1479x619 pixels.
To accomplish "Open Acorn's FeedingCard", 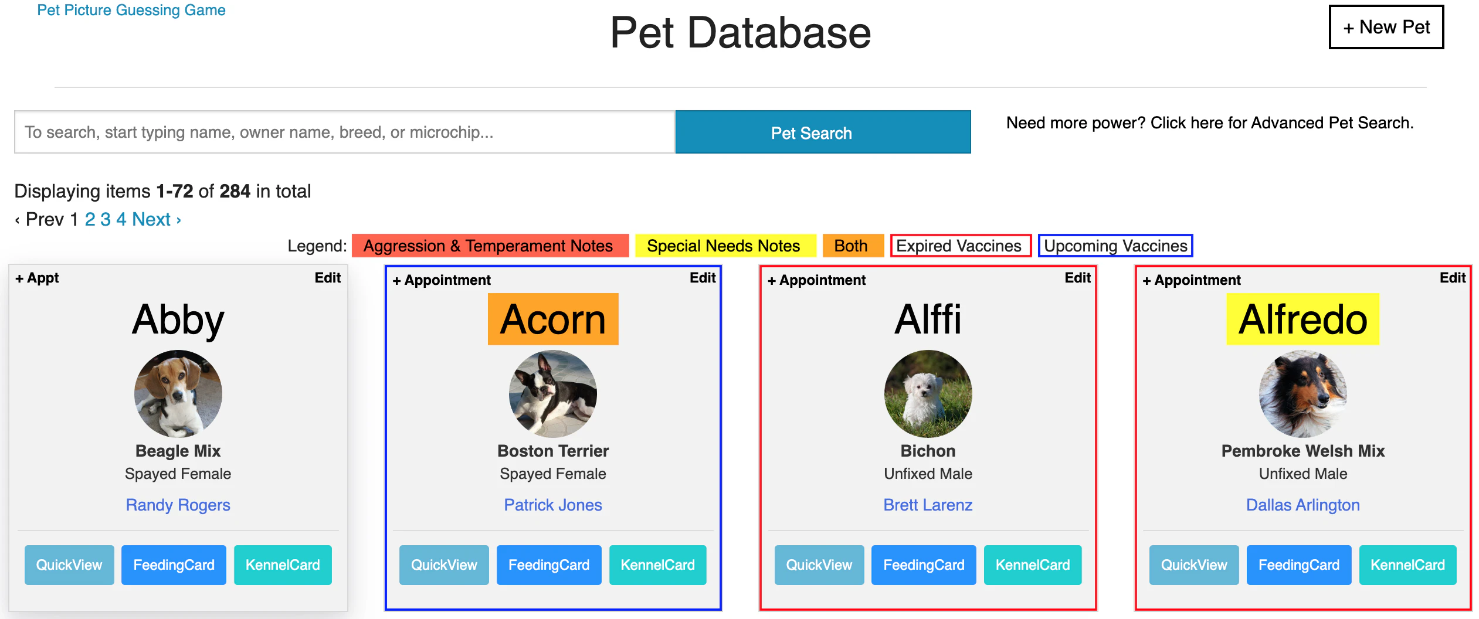I will pos(549,564).
